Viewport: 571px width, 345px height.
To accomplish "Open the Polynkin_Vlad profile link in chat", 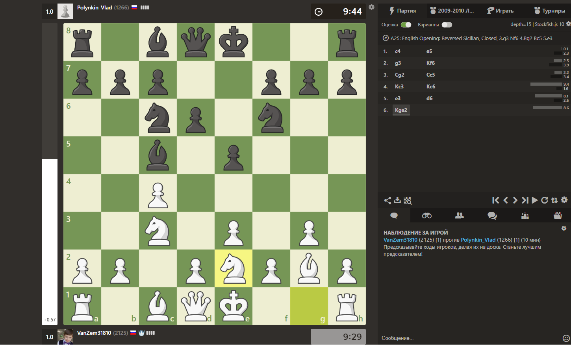I will pyautogui.click(x=478, y=240).
